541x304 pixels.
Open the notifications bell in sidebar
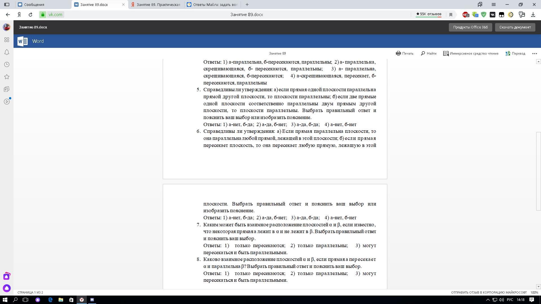coord(7,52)
